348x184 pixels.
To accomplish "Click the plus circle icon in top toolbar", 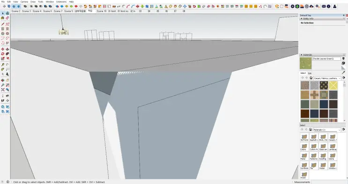I will [293, 7].
